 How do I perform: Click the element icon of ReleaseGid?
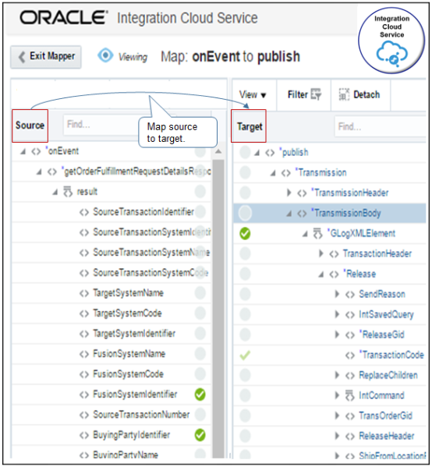[350, 335]
